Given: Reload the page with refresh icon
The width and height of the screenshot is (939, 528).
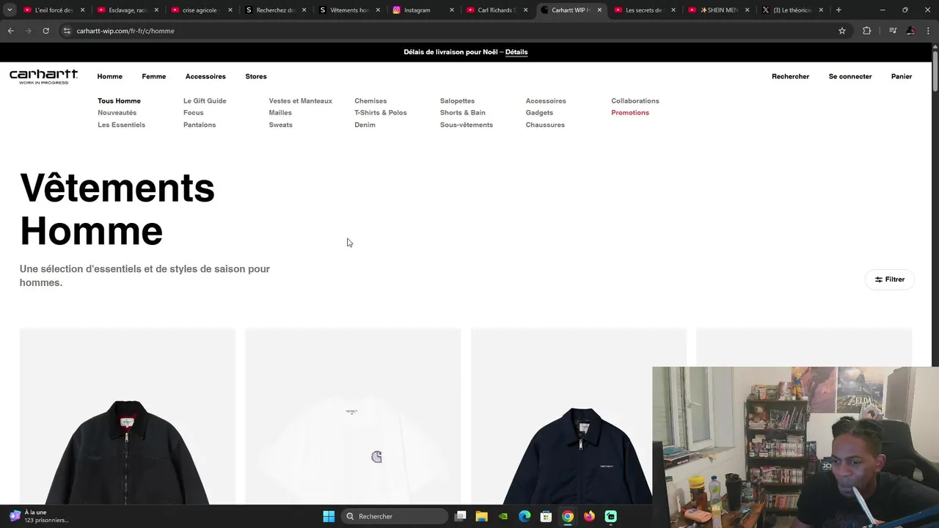Looking at the screenshot, I should (45, 31).
